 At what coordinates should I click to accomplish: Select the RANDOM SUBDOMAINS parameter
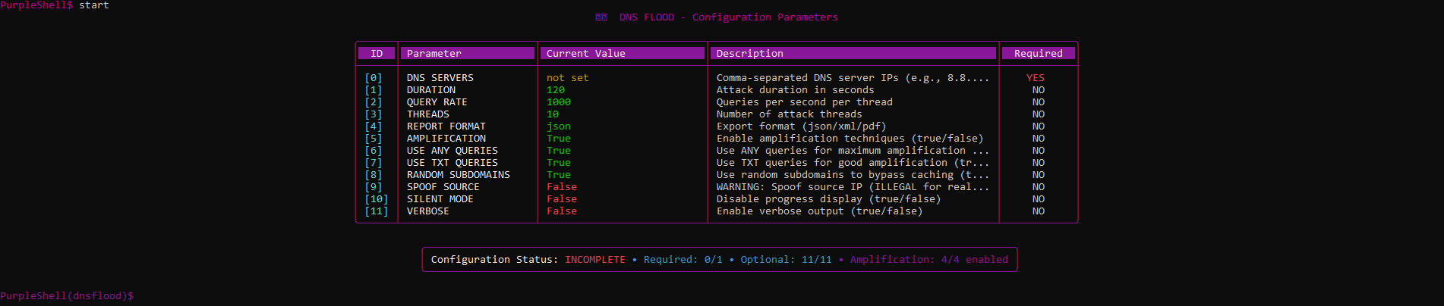[x=459, y=175]
